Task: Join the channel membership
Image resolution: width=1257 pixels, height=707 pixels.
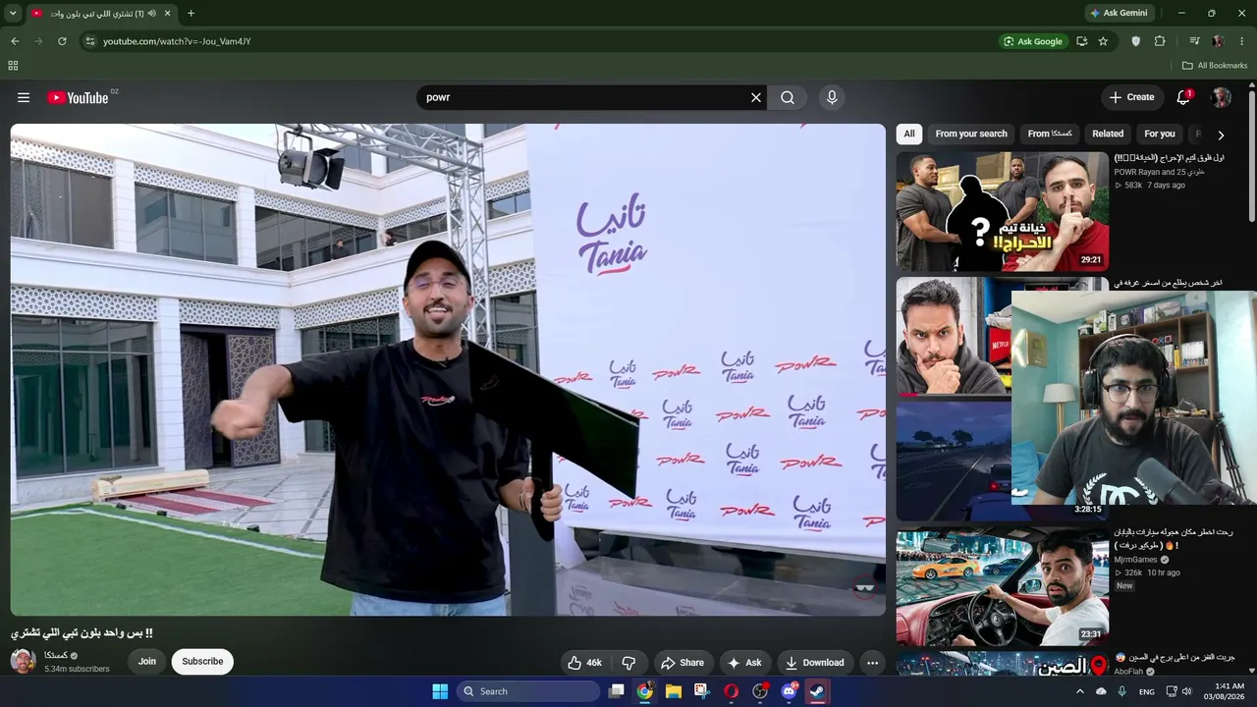Action: 147,662
